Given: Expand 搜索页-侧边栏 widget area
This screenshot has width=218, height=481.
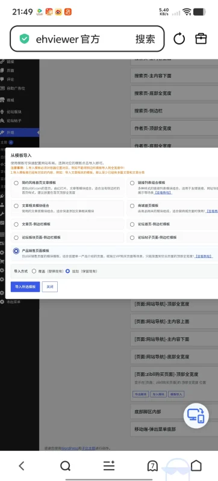Looking at the screenshot, I should [x=174, y=111].
